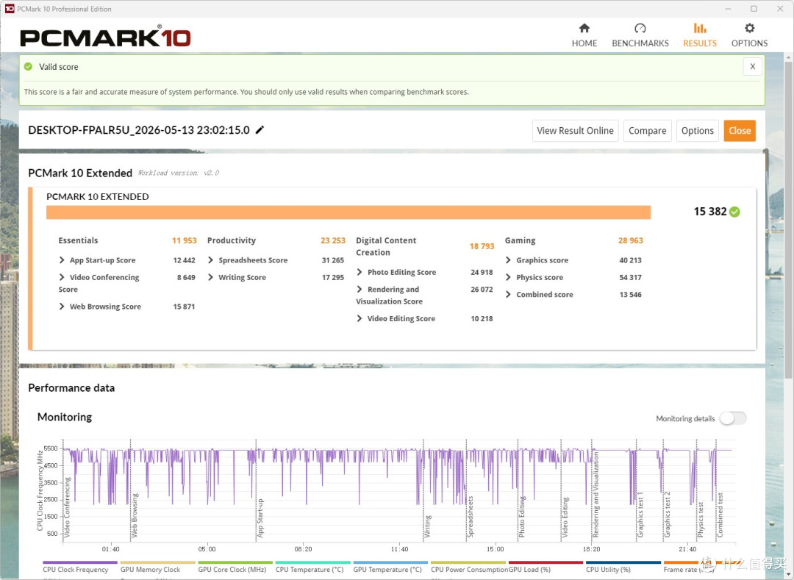Open the Home section
Viewport: 794px width, 580px height.
coord(584,35)
